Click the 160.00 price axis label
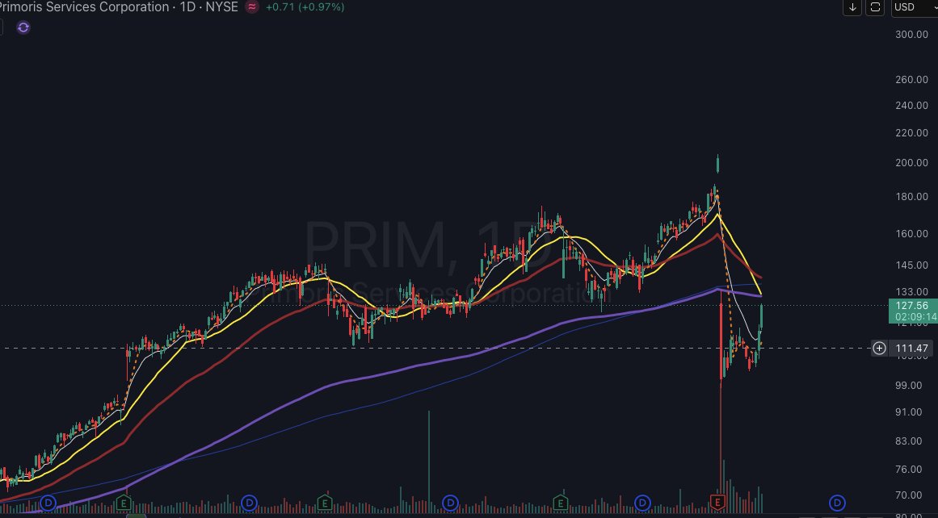The height and width of the screenshot is (518, 938). point(911,234)
